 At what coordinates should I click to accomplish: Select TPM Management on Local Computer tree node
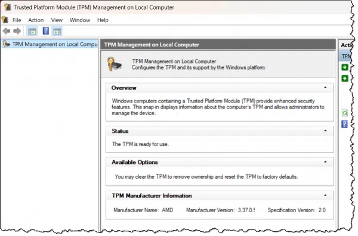50,44
